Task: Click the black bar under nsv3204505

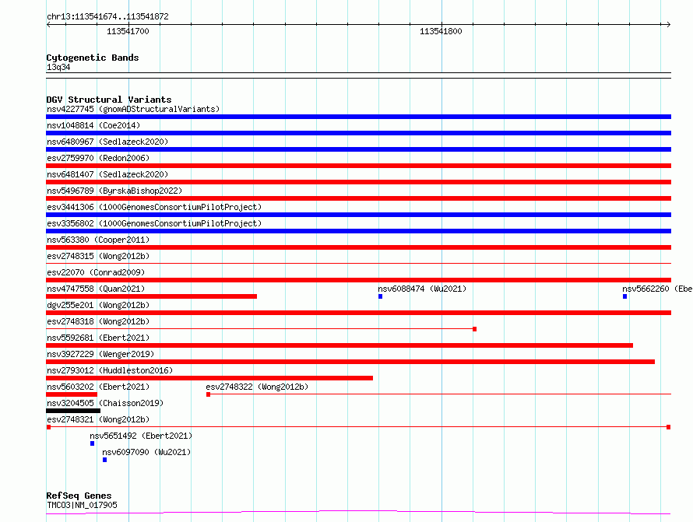Action: (73, 411)
